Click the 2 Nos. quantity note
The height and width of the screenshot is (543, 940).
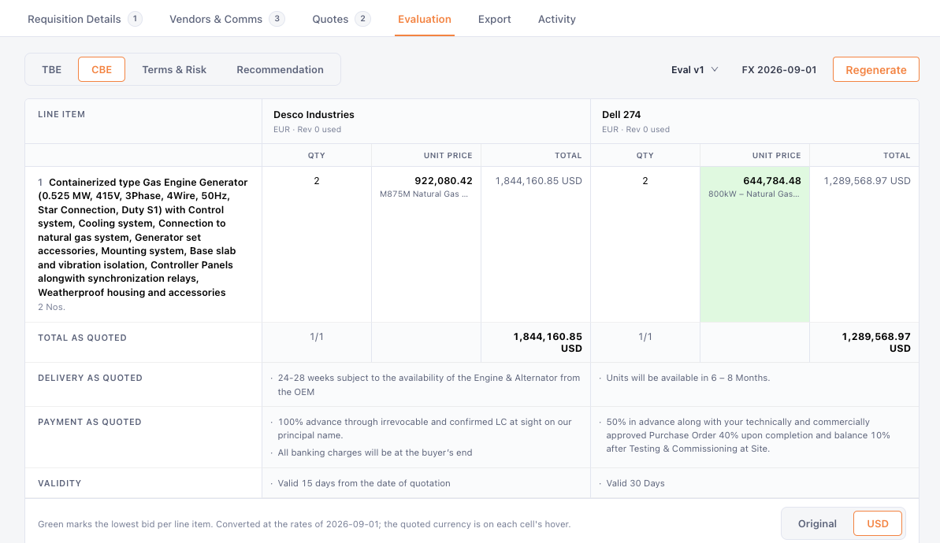point(51,307)
